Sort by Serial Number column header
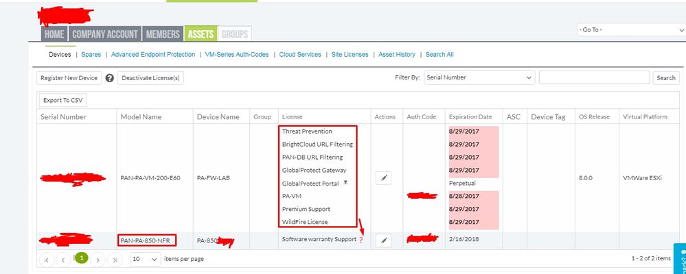Viewport: 686px width, 274px height. tap(63, 116)
